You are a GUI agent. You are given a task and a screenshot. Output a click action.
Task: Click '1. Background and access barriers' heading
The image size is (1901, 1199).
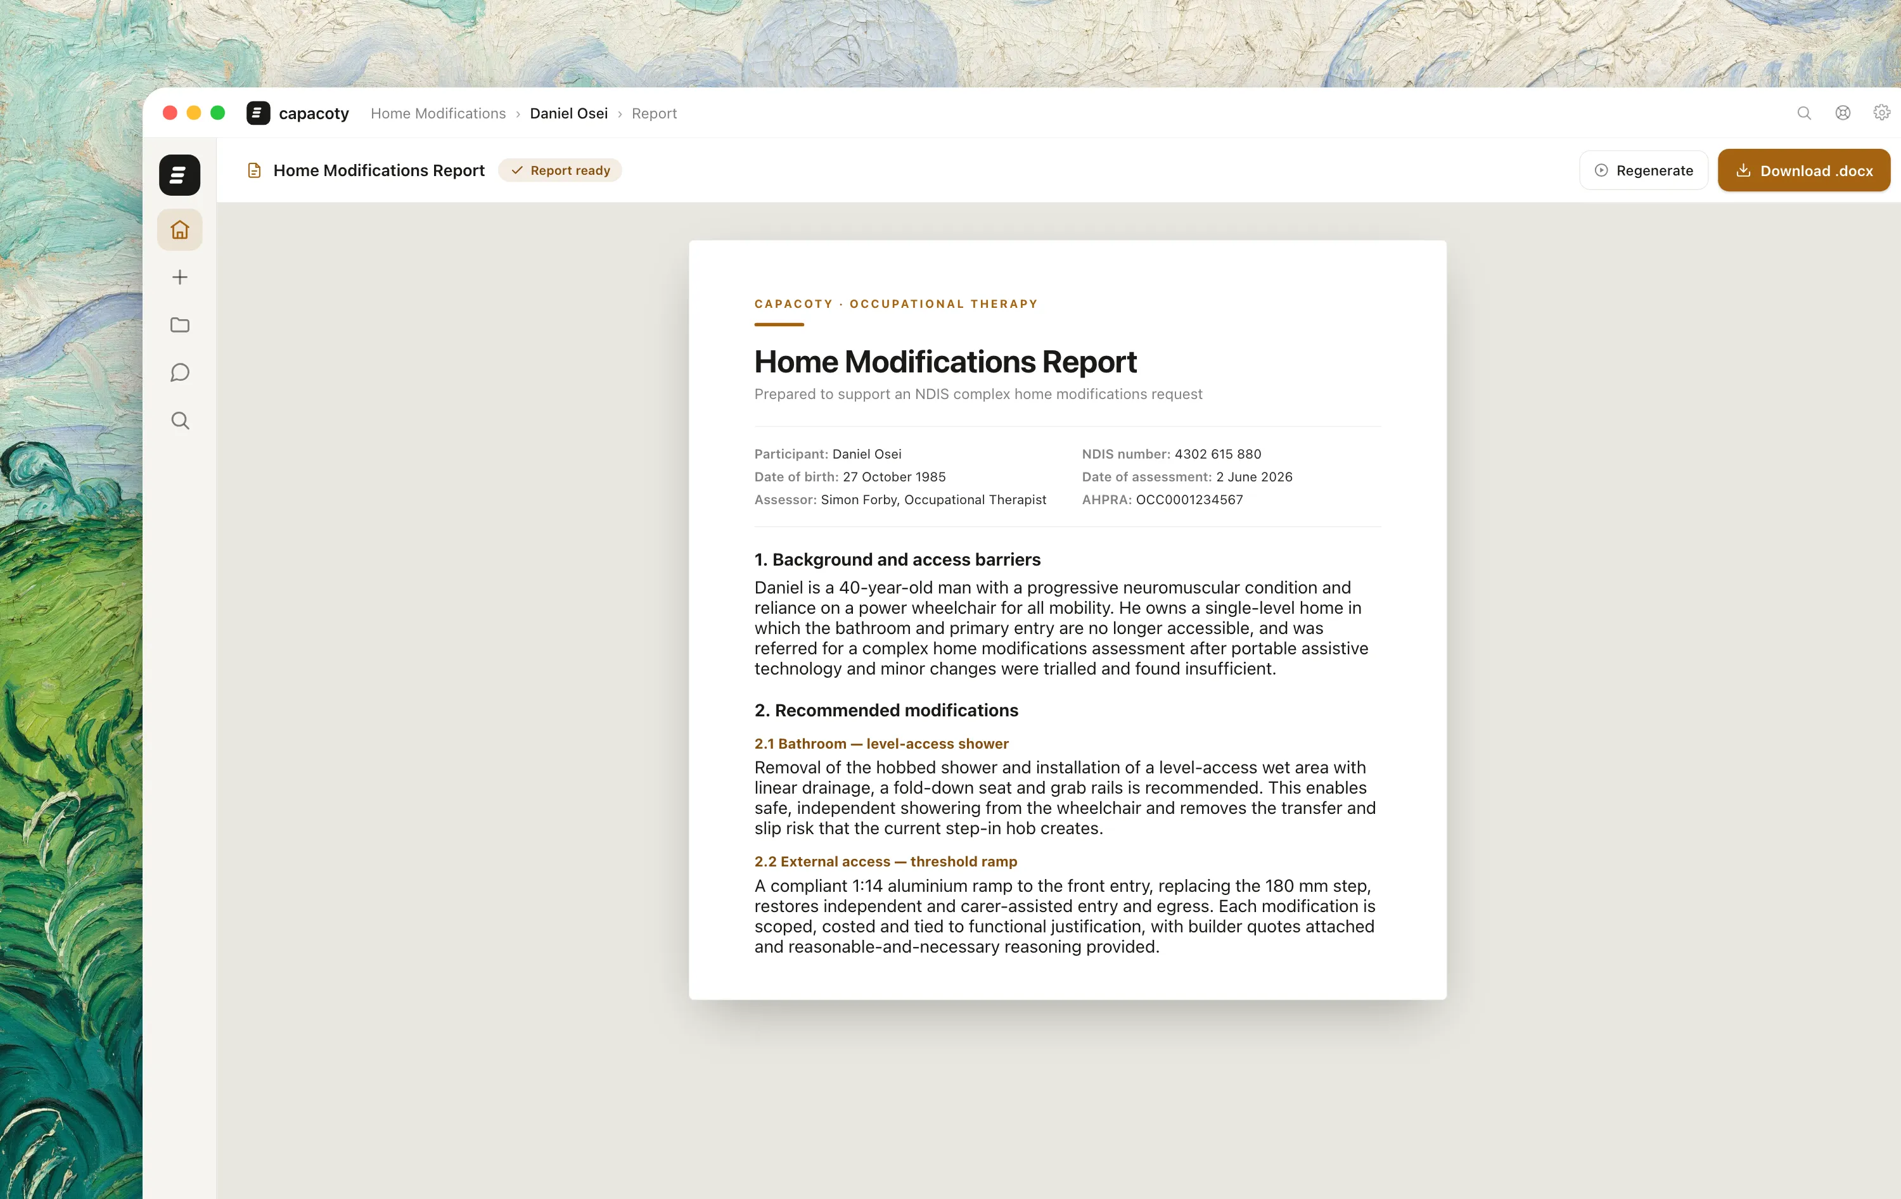click(x=897, y=560)
